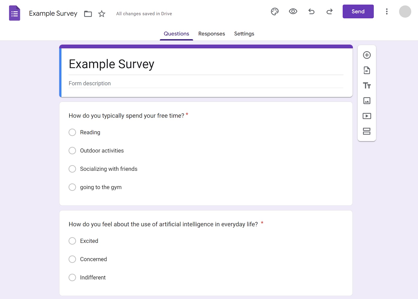Switch to the Responses tab

pyautogui.click(x=211, y=34)
